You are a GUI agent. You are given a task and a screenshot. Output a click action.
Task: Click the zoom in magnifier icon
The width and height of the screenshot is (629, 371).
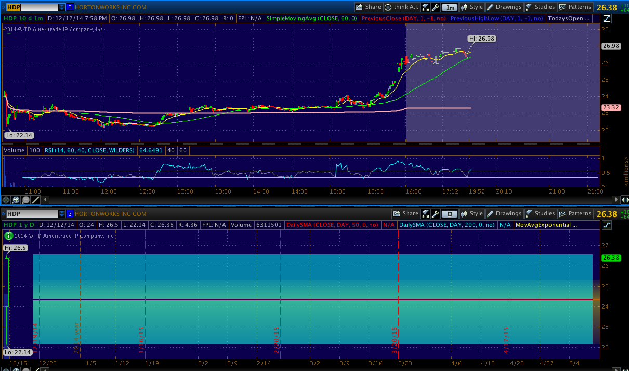[x=16, y=200]
